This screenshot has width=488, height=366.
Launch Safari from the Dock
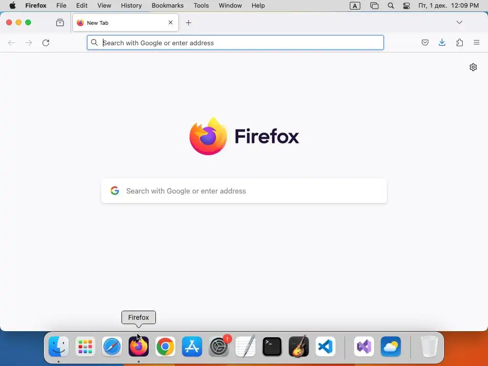(112, 346)
